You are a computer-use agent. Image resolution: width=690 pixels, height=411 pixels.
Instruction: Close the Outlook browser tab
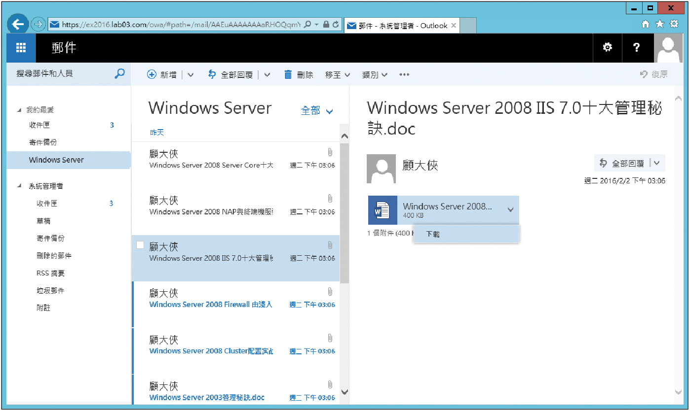click(454, 26)
